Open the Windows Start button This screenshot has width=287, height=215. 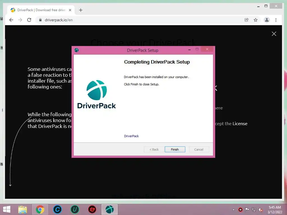point(7,209)
